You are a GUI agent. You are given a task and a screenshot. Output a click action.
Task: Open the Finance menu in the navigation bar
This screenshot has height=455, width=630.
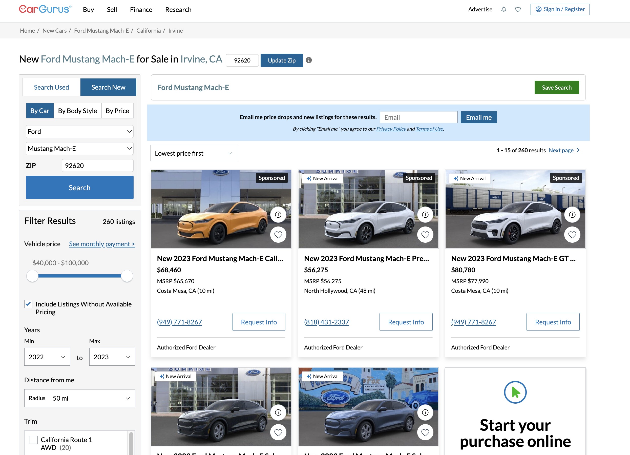(141, 9)
